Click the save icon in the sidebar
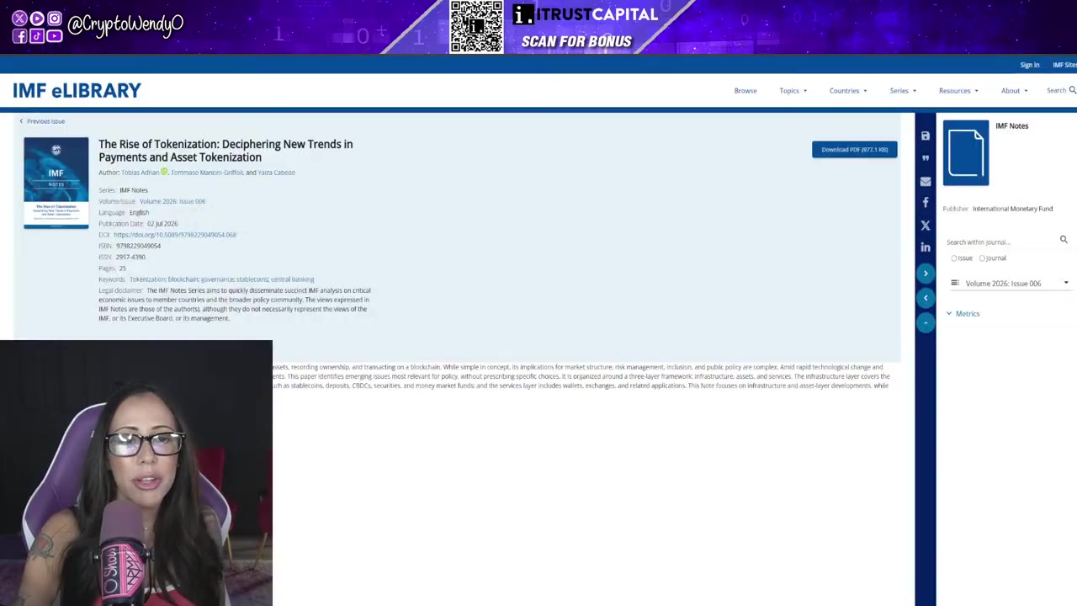The width and height of the screenshot is (1077, 606). point(926,136)
